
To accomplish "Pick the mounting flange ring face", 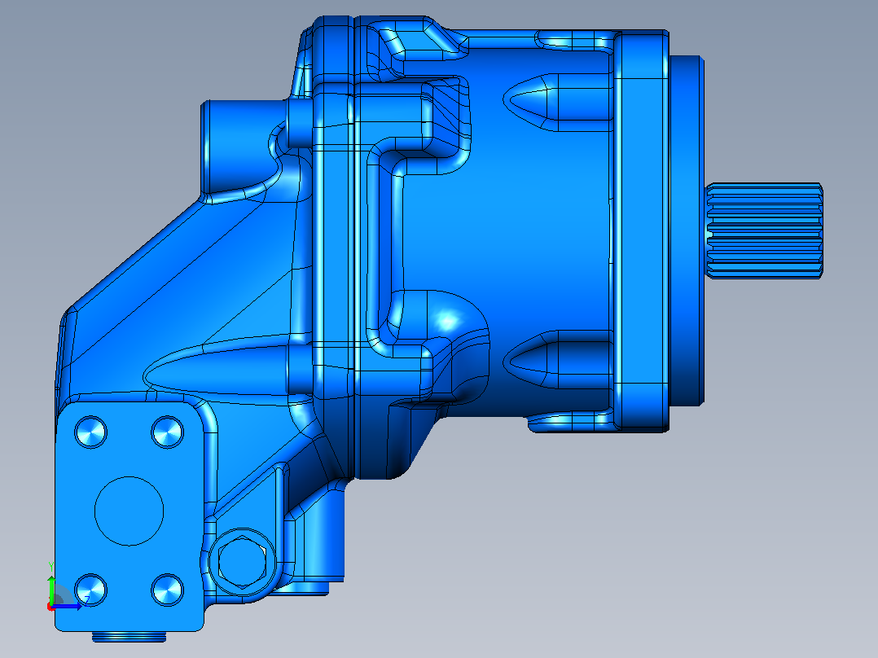I will 642,231.
